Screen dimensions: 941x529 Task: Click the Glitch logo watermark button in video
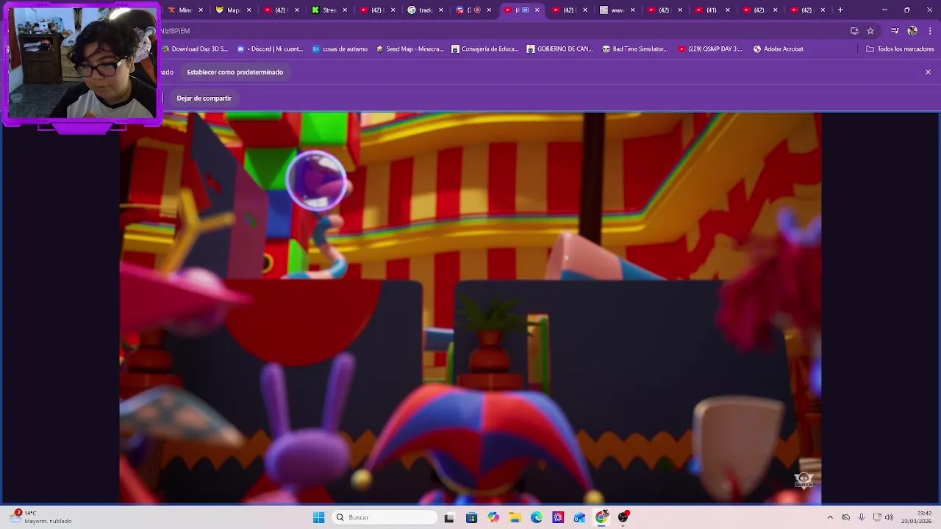[804, 481]
